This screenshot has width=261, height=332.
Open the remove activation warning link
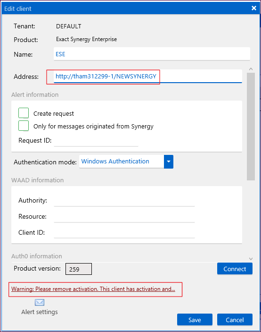pyautogui.click(x=93, y=289)
